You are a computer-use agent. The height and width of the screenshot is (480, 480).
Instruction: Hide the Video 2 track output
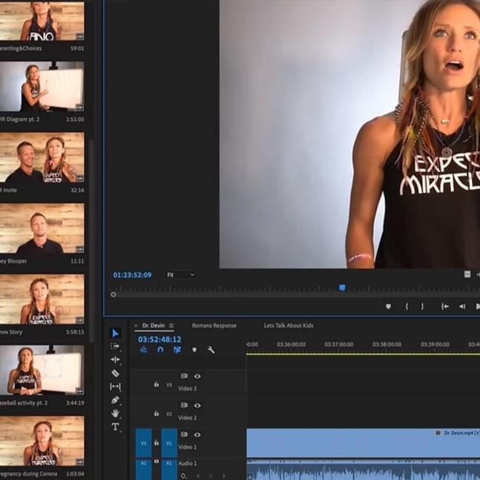point(197,405)
